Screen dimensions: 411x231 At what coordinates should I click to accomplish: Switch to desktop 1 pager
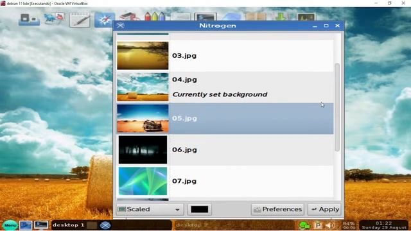(69, 225)
